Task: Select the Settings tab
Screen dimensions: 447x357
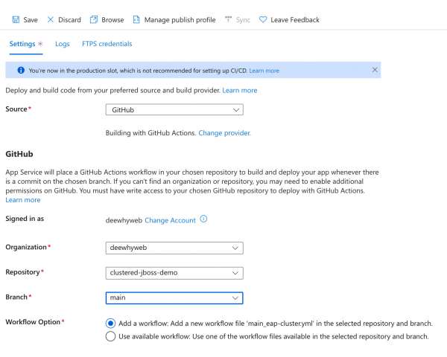Action: tap(22, 44)
